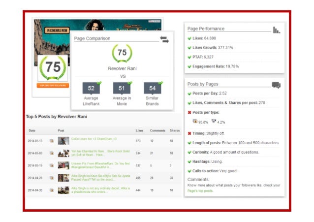Click the photo post type icon beside 95.8%
This screenshot has width=314, height=222.
[195, 121]
